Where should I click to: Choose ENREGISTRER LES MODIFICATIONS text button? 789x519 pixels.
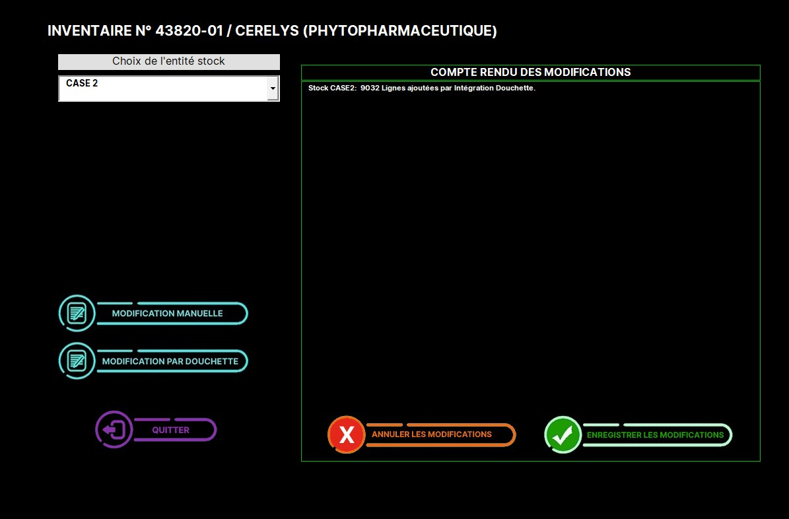click(655, 434)
